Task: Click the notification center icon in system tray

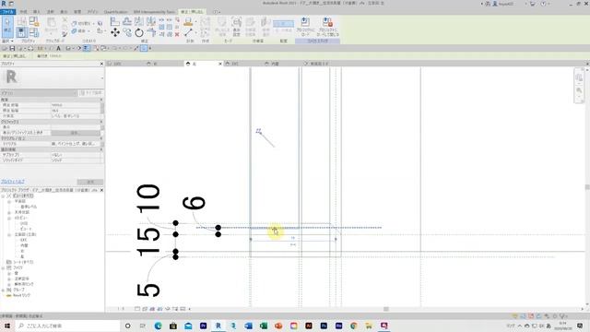Action: pyautogui.click(x=580, y=326)
